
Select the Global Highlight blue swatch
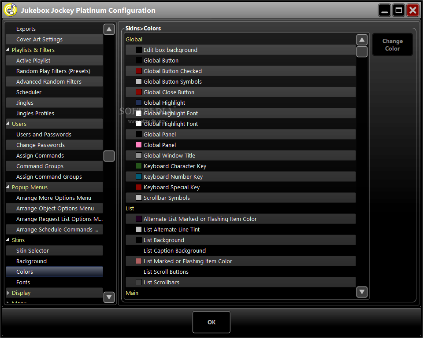coord(139,103)
